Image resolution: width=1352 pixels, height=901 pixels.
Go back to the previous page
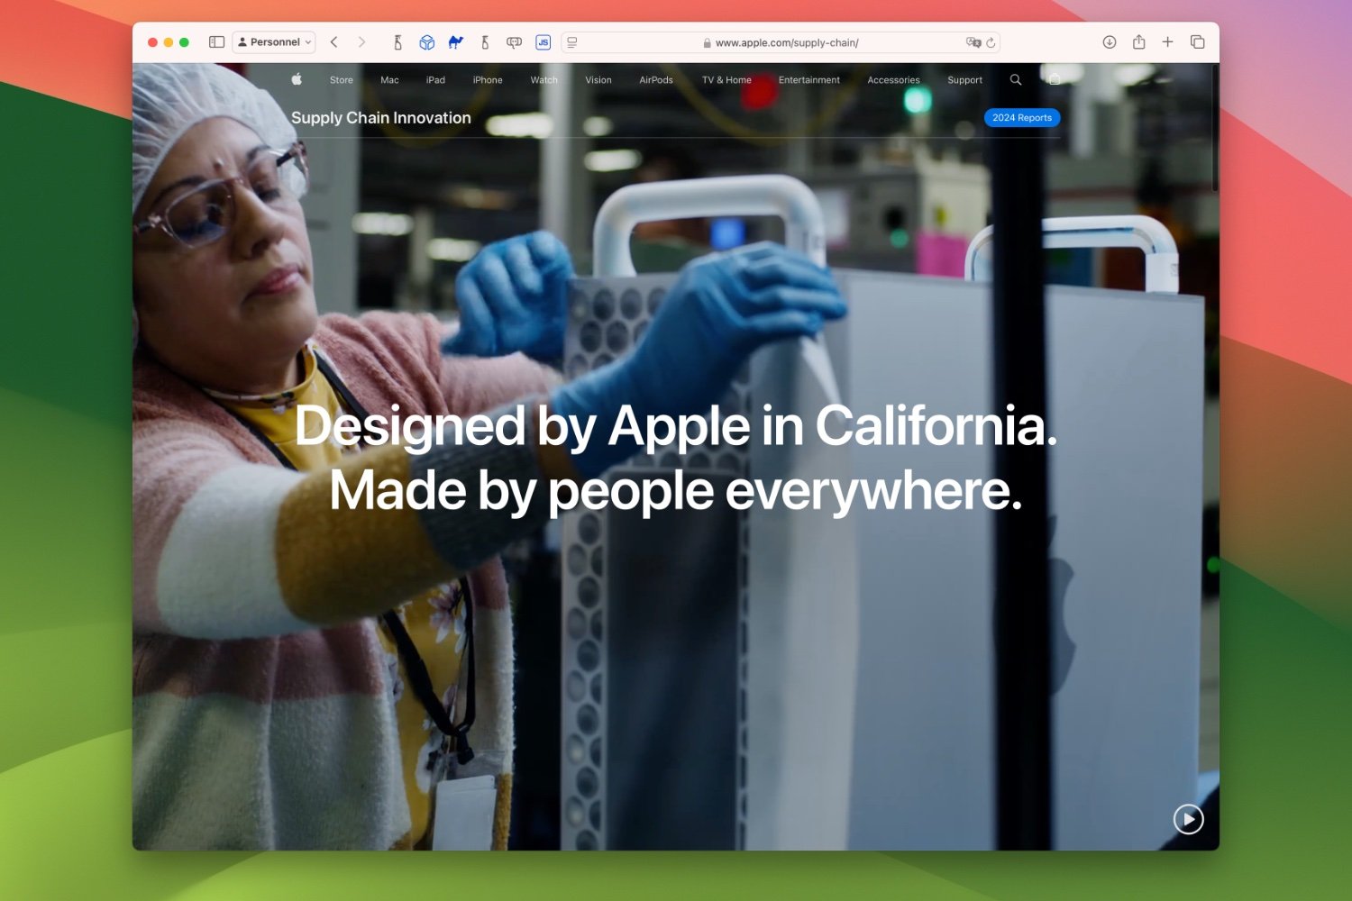(x=333, y=42)
